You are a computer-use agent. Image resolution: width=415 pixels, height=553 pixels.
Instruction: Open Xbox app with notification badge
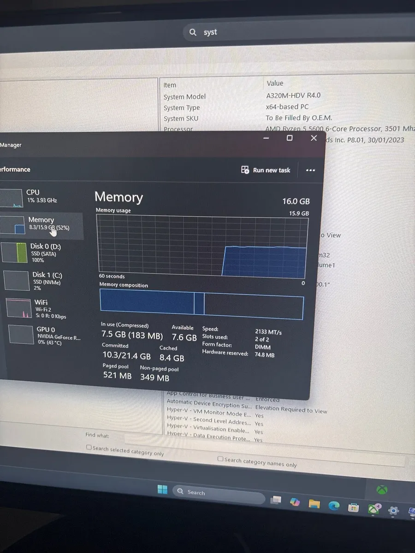[373, 509]
